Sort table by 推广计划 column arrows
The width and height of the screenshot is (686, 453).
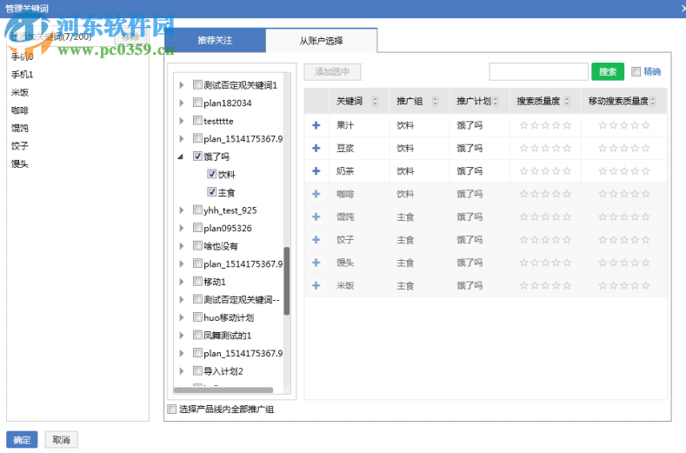(x=496, y=101)
